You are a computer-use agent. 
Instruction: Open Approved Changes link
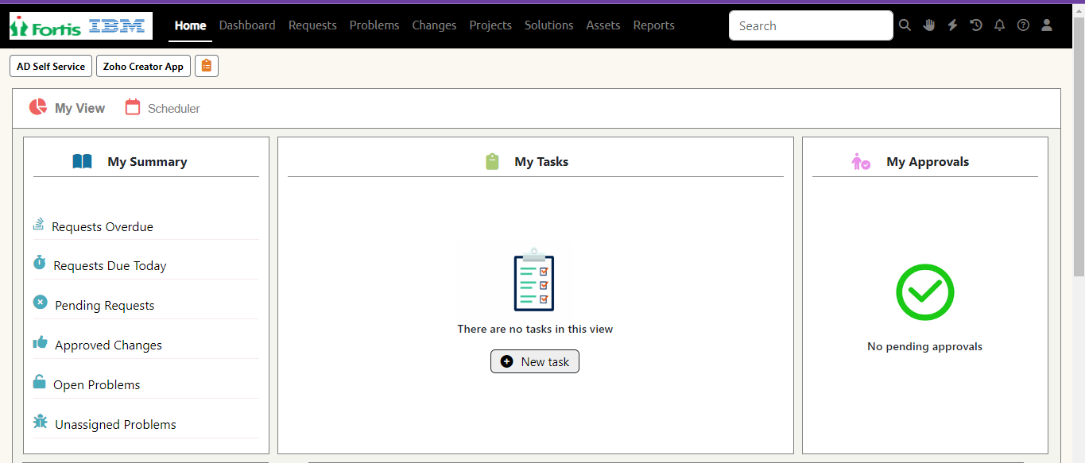coord(108,345)
